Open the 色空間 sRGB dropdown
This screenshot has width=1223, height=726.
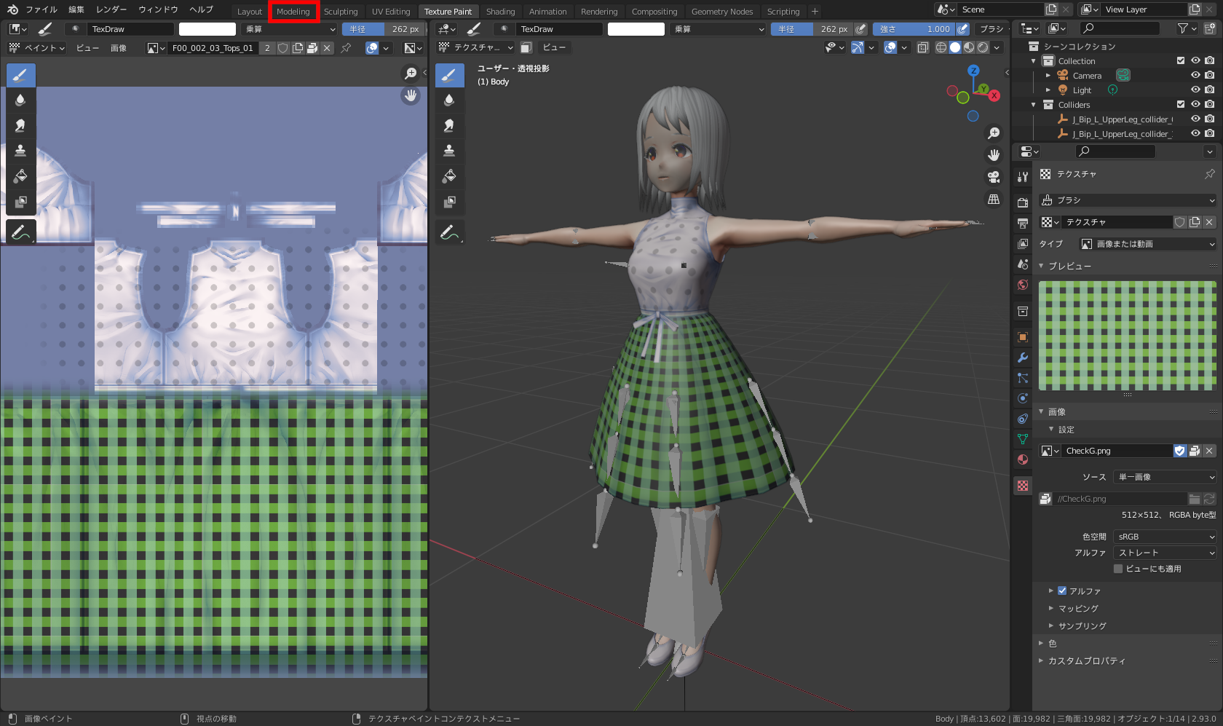tap(1163, 536)
